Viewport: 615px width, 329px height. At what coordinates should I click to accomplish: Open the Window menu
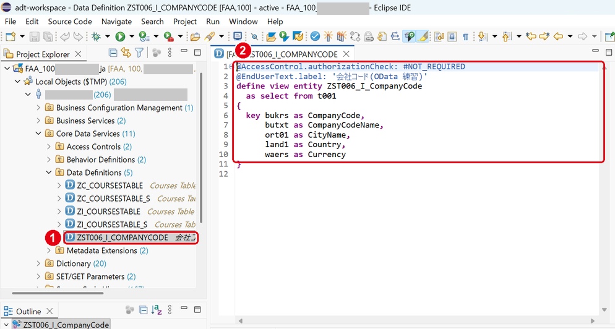point(243,22)
